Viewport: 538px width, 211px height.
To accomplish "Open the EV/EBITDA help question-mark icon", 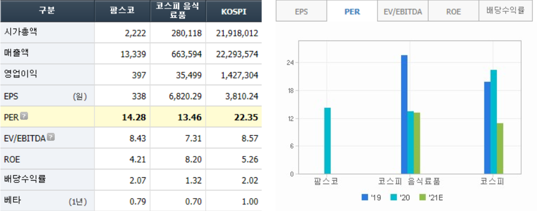I will click(51, 137).
